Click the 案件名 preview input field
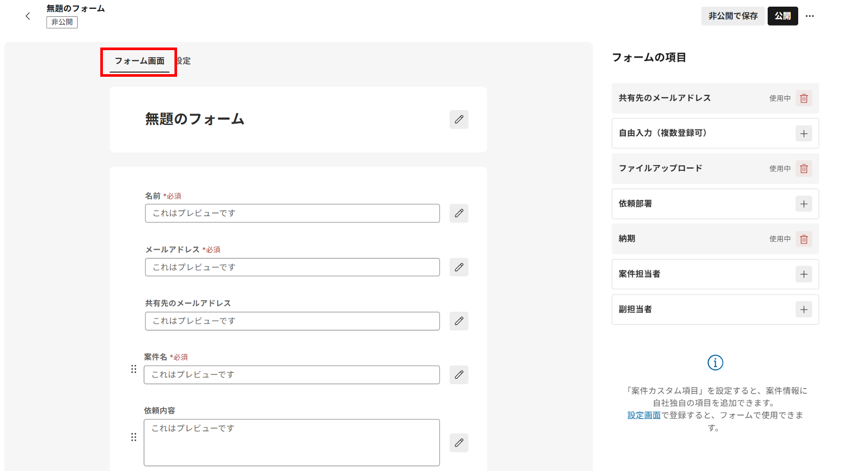This screenshot has width=842, height=471. [x=292, y=375]
